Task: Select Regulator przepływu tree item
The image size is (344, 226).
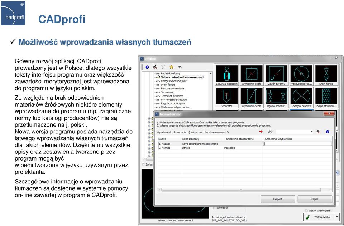Action: pos(173,103)
